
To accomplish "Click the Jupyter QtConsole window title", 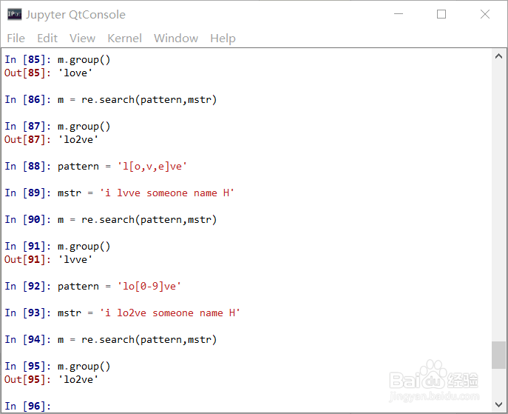I will (x=76, y=15).
